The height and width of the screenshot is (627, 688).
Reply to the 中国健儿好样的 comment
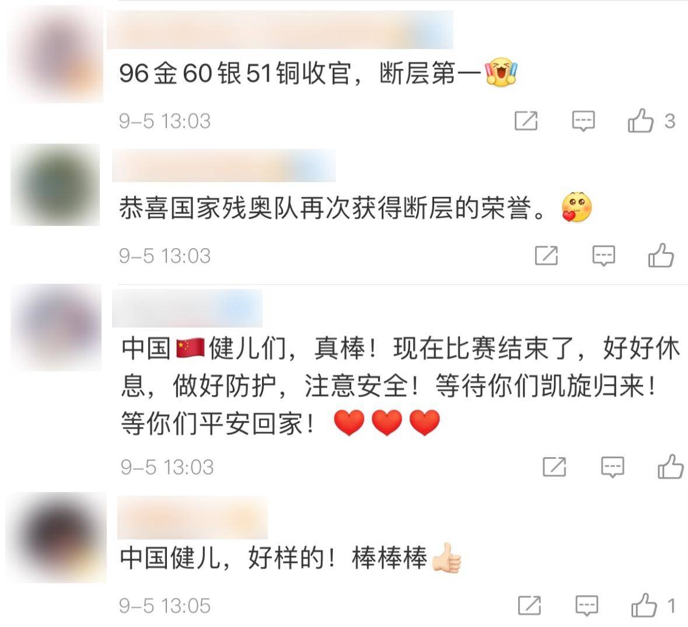[x=586, y=606]
